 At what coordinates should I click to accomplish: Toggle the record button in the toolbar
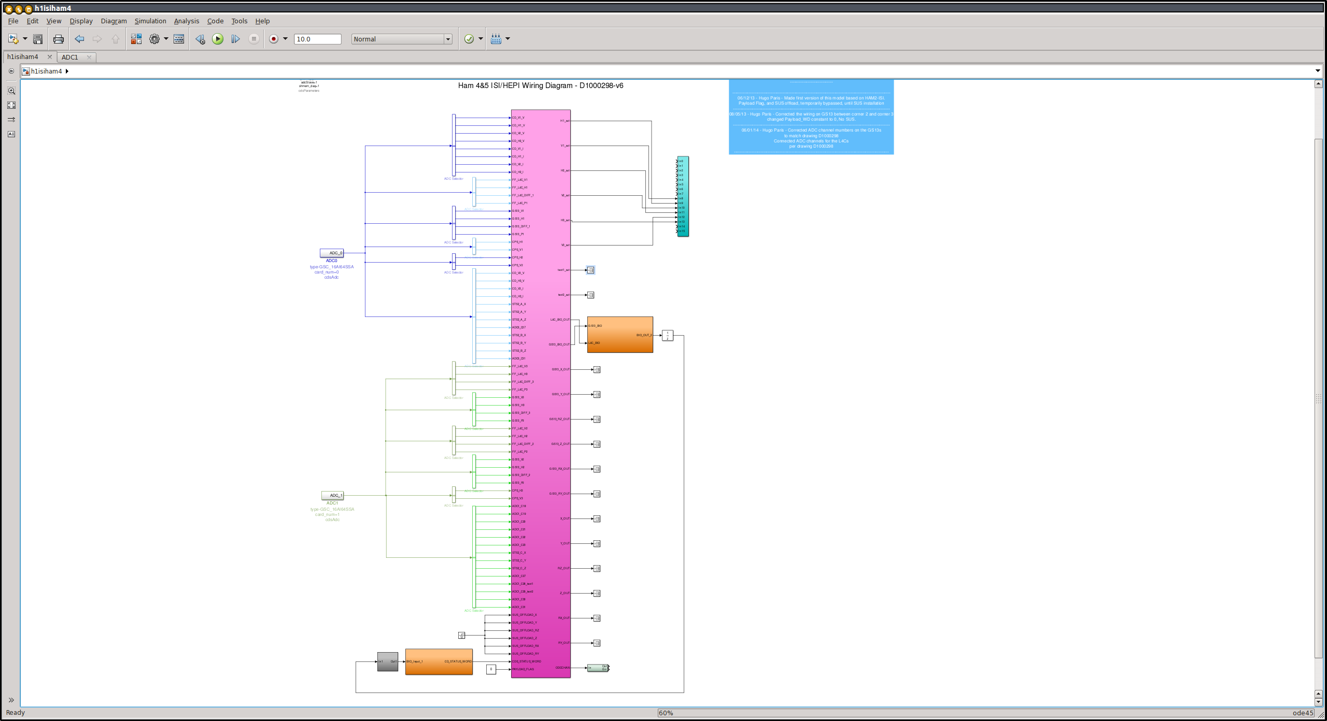pyautogui.click(x=274, y=39)
